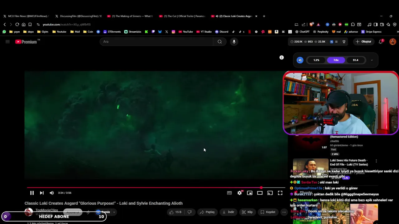Skip to the next video
This screenshot has height=224, width=399.
tap(42, 193)
